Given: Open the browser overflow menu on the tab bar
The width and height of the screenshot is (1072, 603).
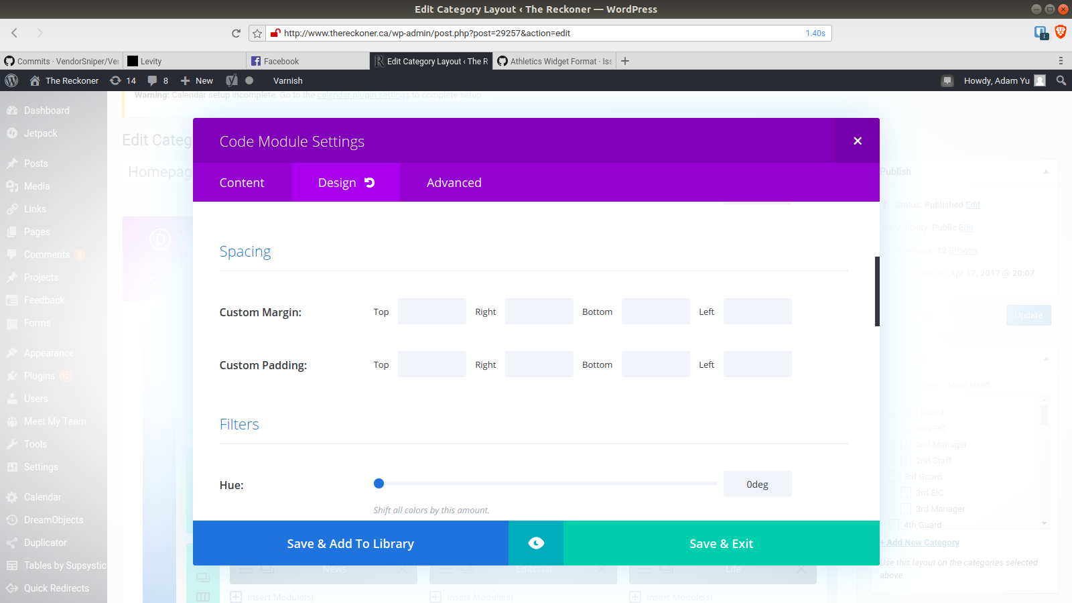Looking at the screenshot, I should [x=1061, y=60].
